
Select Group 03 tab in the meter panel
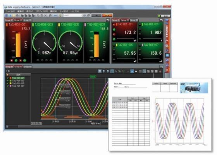[x=28, y=20]
